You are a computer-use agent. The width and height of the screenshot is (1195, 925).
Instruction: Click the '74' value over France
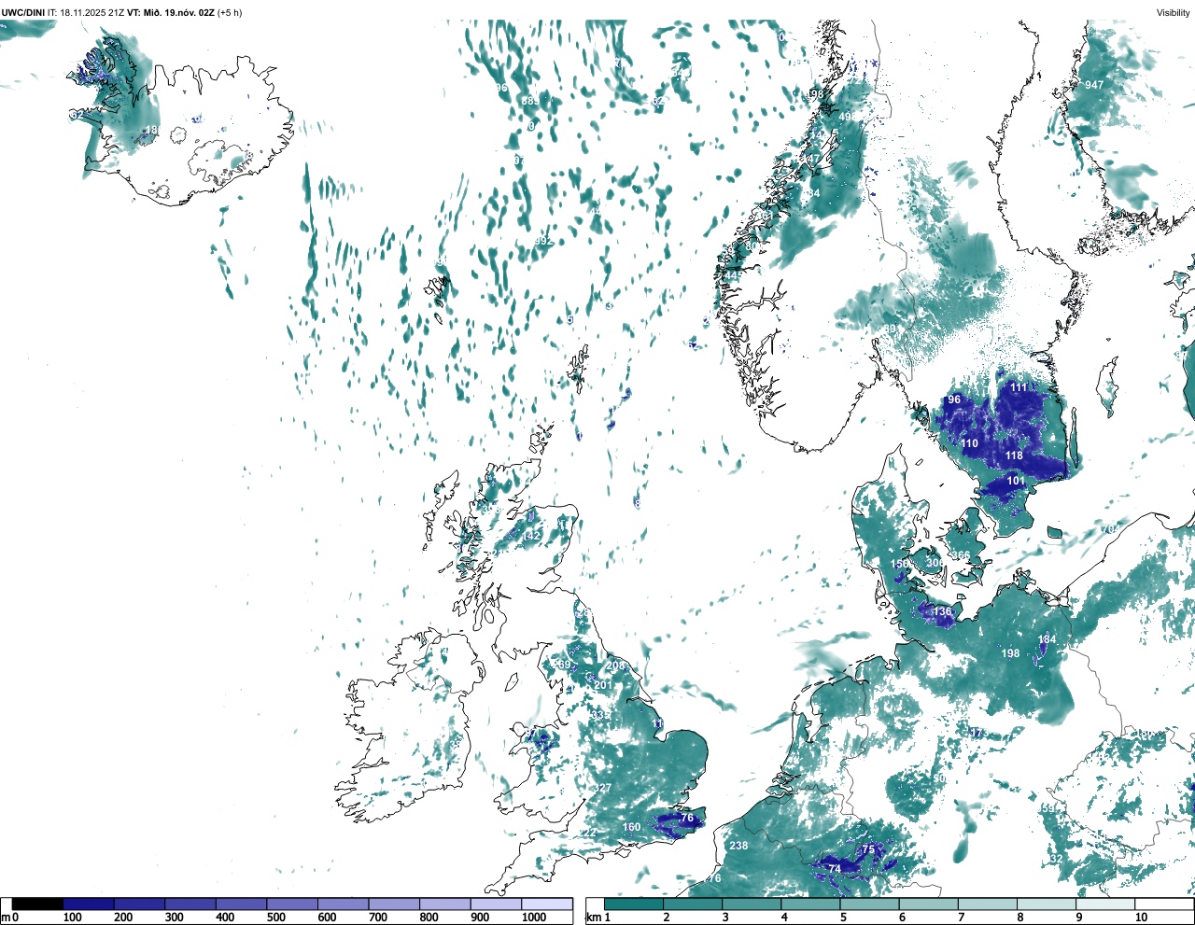tap(835, 869)
